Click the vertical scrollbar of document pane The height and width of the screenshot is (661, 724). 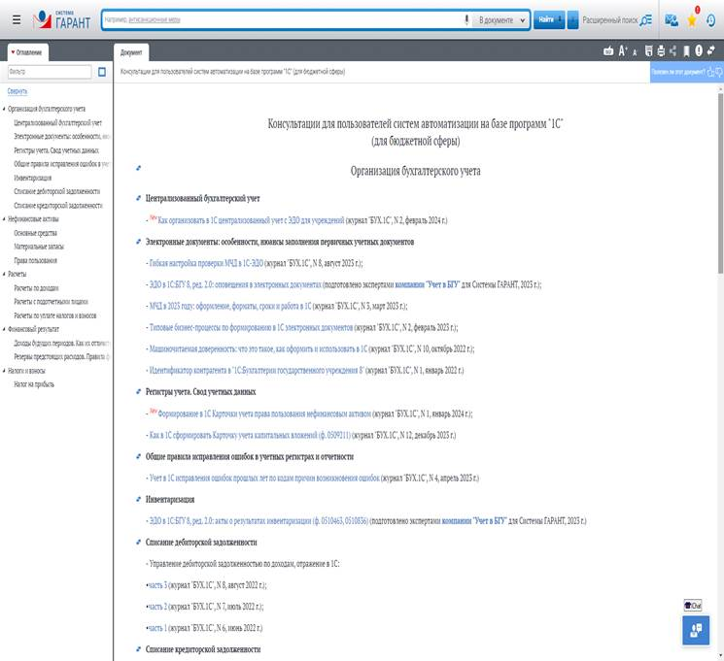[x=720, y=184]
